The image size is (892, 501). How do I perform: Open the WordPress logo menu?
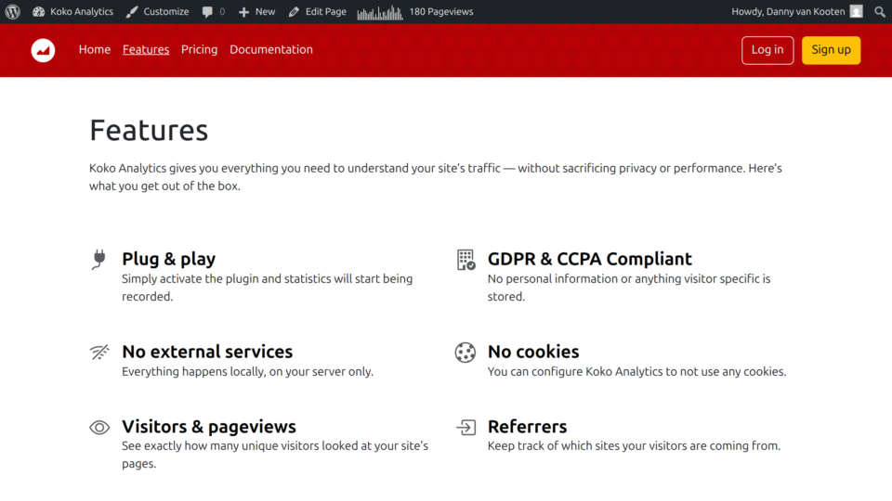(x=12, y=11)
